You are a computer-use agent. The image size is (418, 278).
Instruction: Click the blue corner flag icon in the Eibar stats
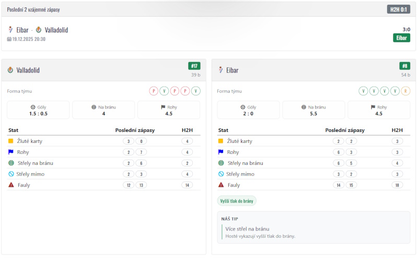tap(220, 152)
